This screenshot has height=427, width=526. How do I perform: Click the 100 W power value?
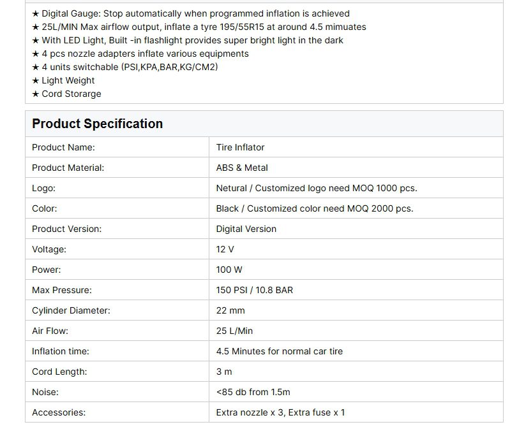(229, 270)
